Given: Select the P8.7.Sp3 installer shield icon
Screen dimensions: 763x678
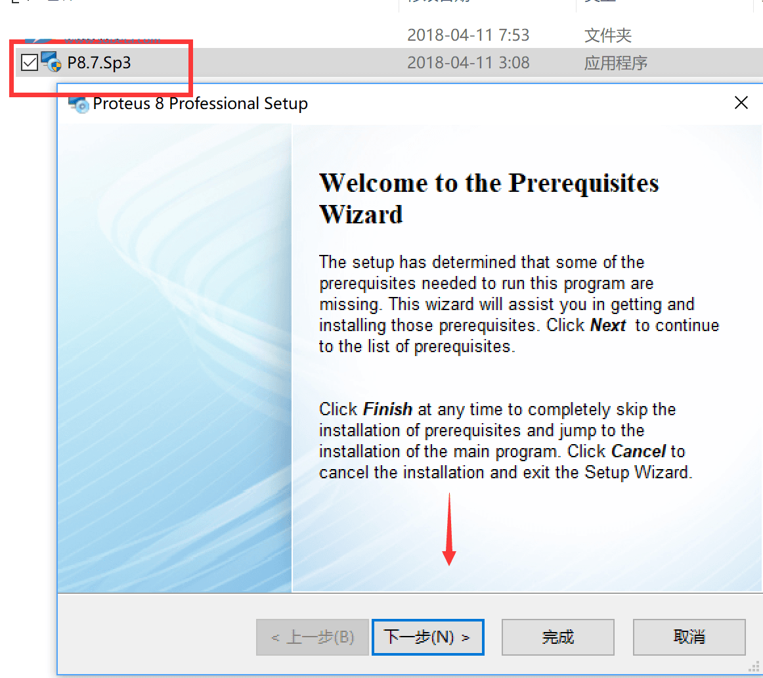Looking at the screenshot, I should (52, 62).
